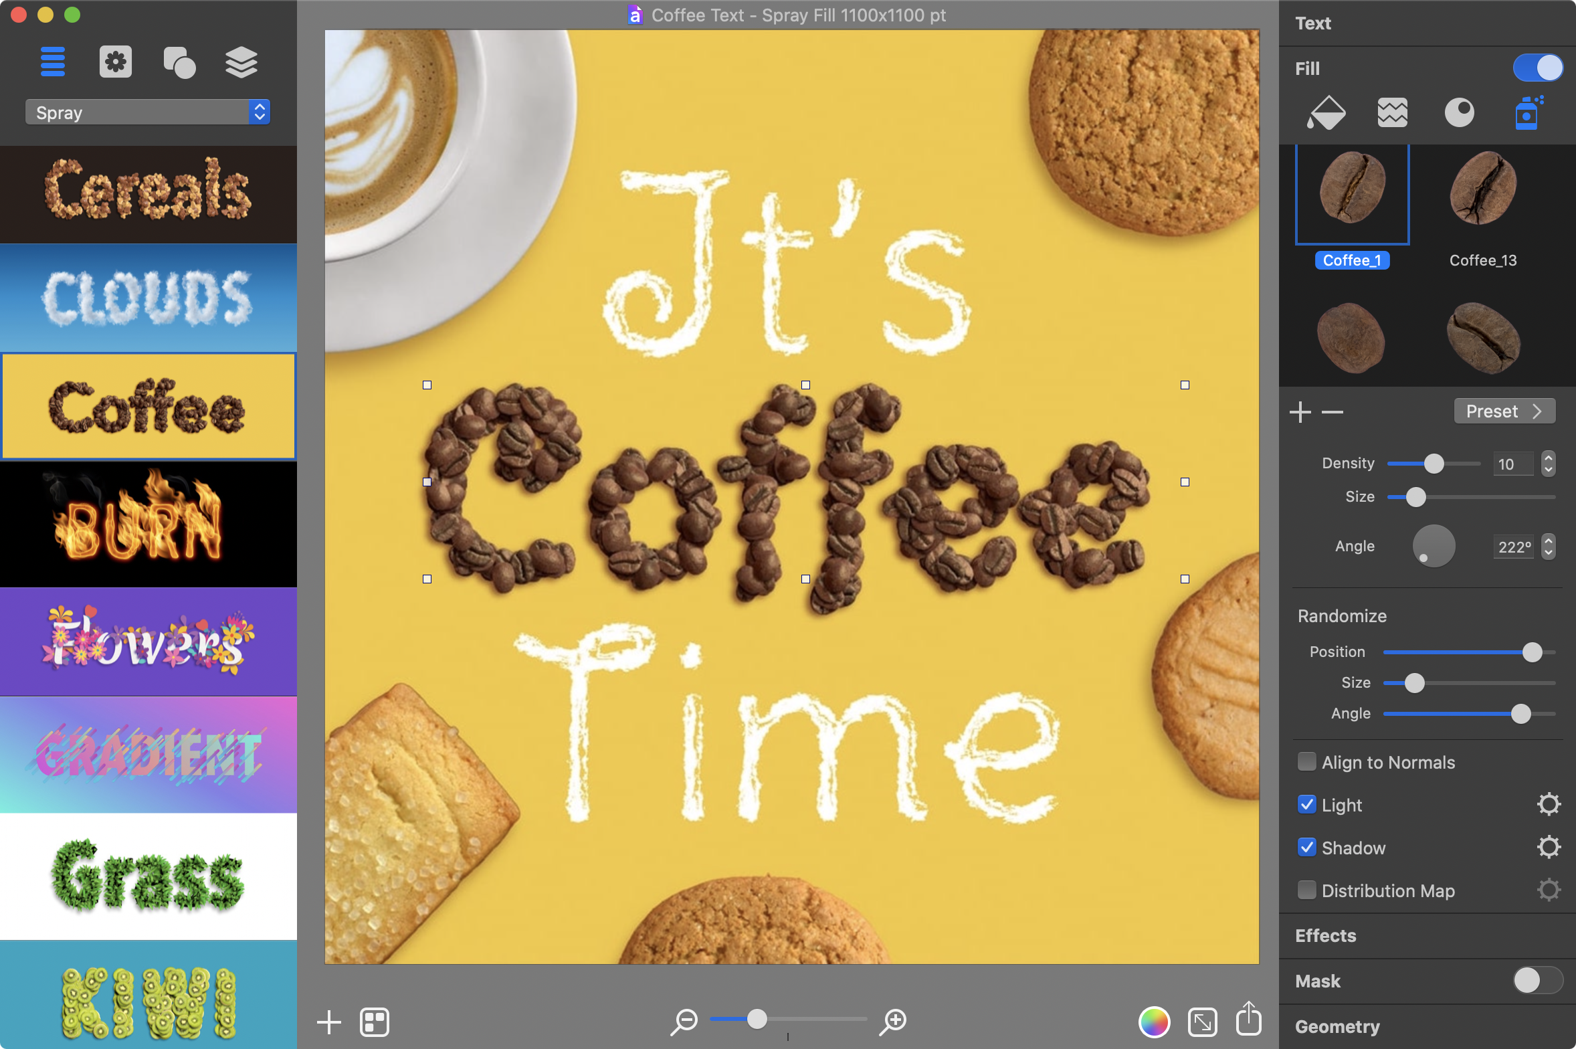Click the "Time" chalk text on canvas
Screen dimensions: 1576x1049
pos(786,724)
